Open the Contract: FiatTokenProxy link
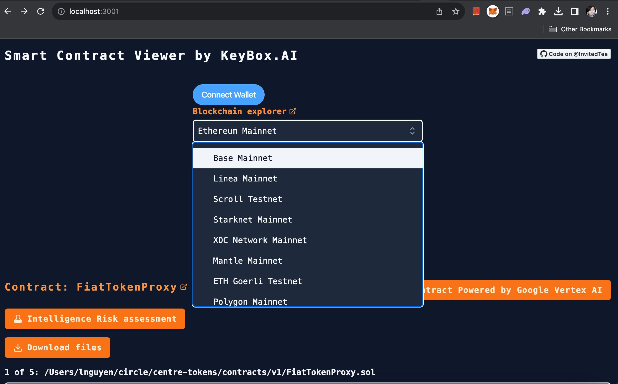The image size is (618, 384). pyautogui.click(x=96, y=287)
